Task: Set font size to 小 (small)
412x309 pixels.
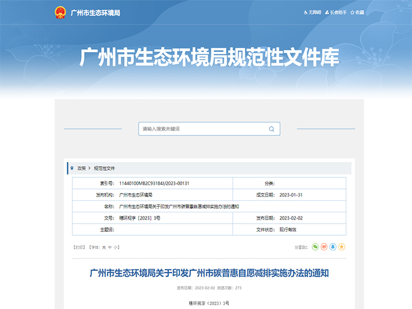Action: pyautogui.click(x=116, y=248)
